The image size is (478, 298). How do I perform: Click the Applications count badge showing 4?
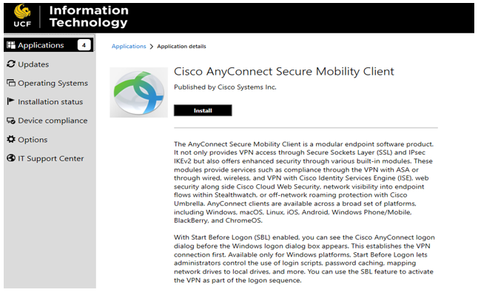pyautogui.click(x=84, y=45)
